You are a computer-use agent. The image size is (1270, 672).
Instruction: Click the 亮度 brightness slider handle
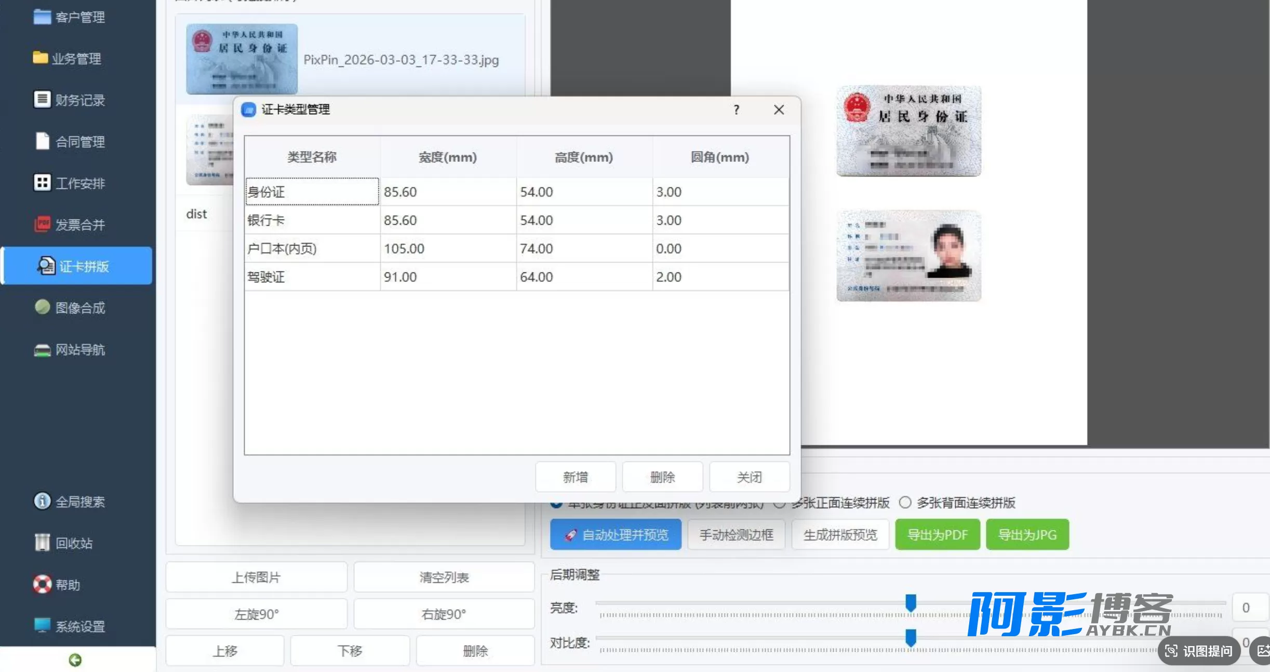pos(911,603)
